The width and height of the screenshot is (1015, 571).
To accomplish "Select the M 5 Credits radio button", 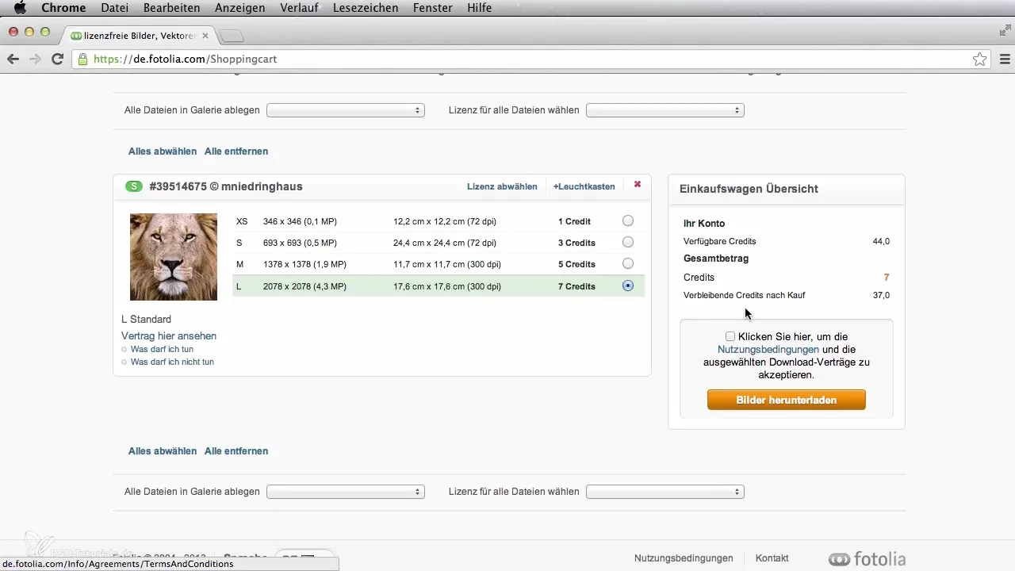I will pos(628,264).
